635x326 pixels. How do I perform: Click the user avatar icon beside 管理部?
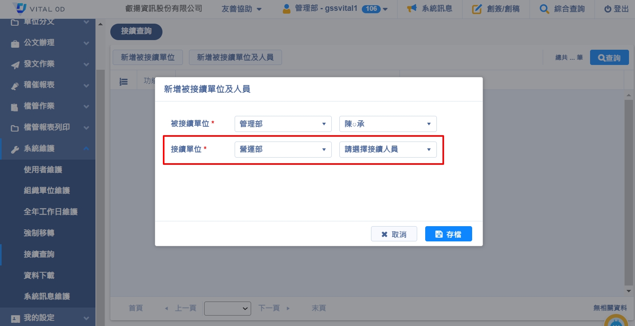[x=286, y=9]
